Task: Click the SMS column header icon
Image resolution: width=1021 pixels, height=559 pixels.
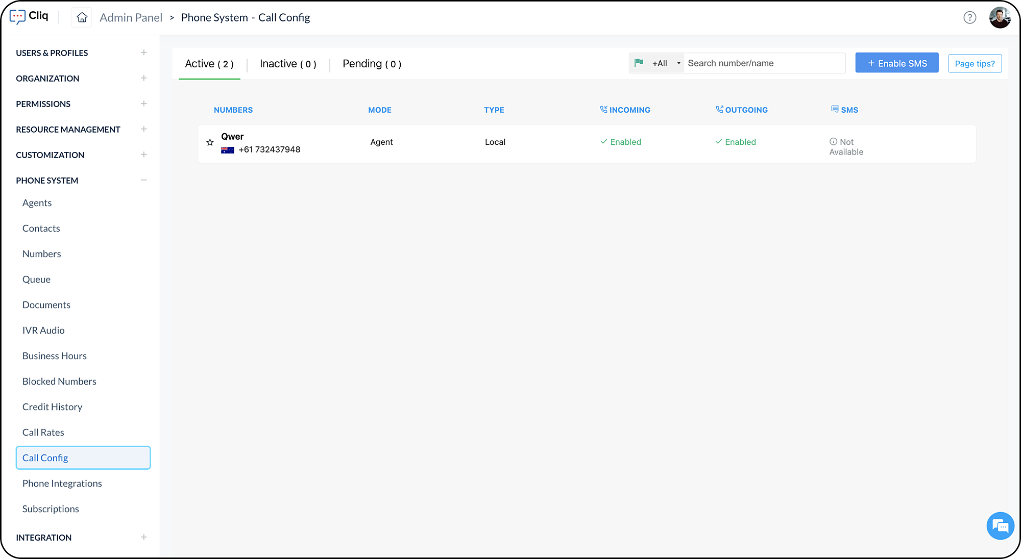Action: (x=835, y=109)
